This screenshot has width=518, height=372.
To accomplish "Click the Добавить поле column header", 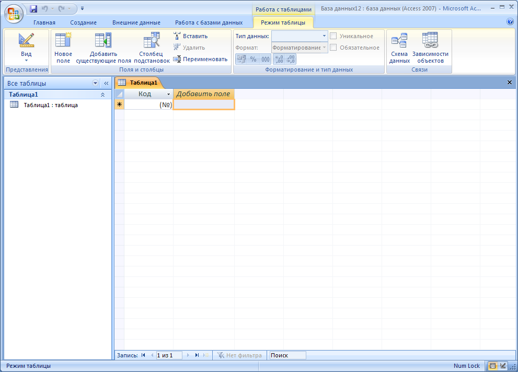I will (x=203, y=94).
